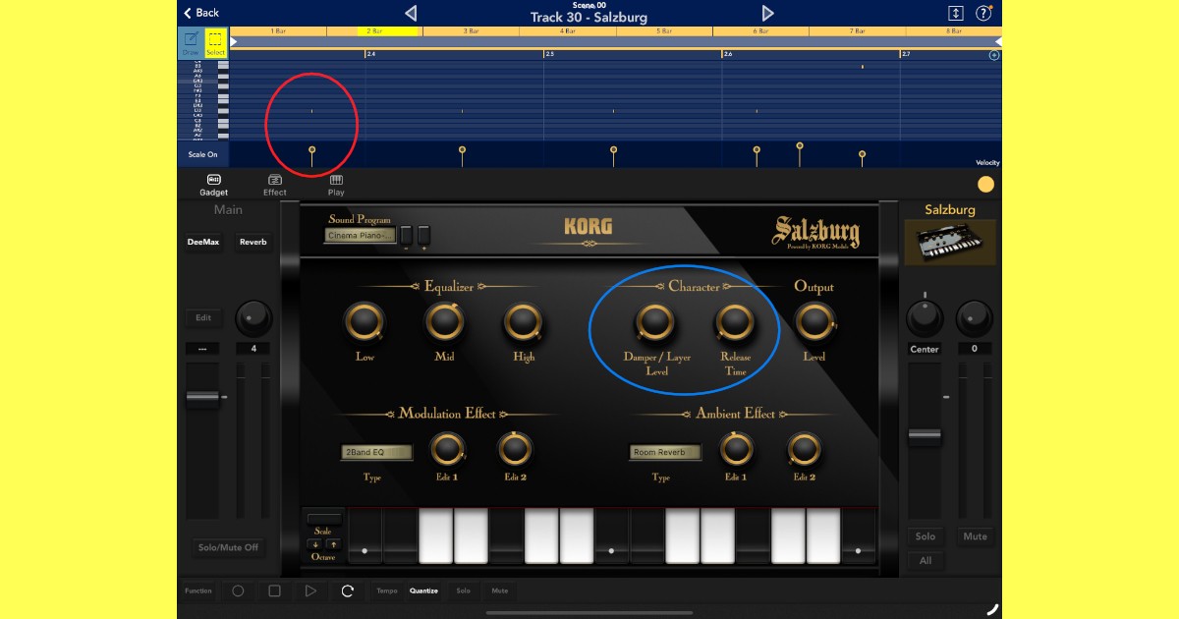Jump to the 5 Bar segment
The width and height of the screenshot is (1179, 619).
coord(664,31)
